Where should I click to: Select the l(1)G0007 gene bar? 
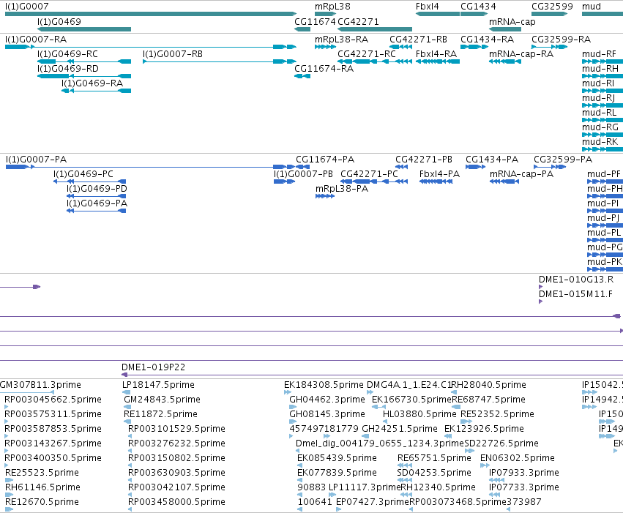(151, 14)
